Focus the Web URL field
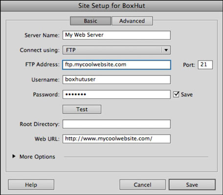The image size is (223, 195). [116, 139]
